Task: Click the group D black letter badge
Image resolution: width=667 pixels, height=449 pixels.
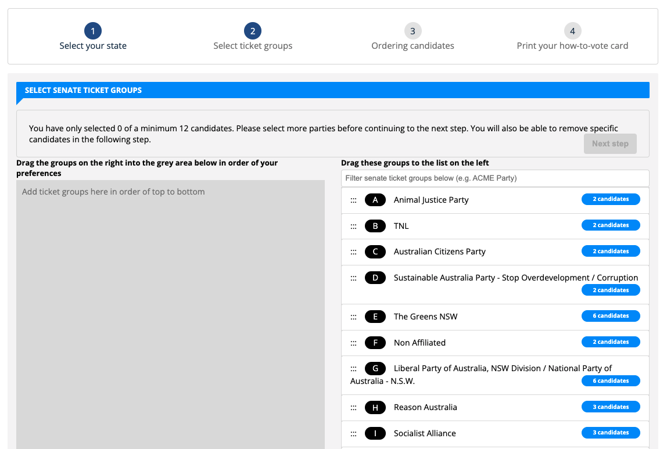Action: click(375, 278)
